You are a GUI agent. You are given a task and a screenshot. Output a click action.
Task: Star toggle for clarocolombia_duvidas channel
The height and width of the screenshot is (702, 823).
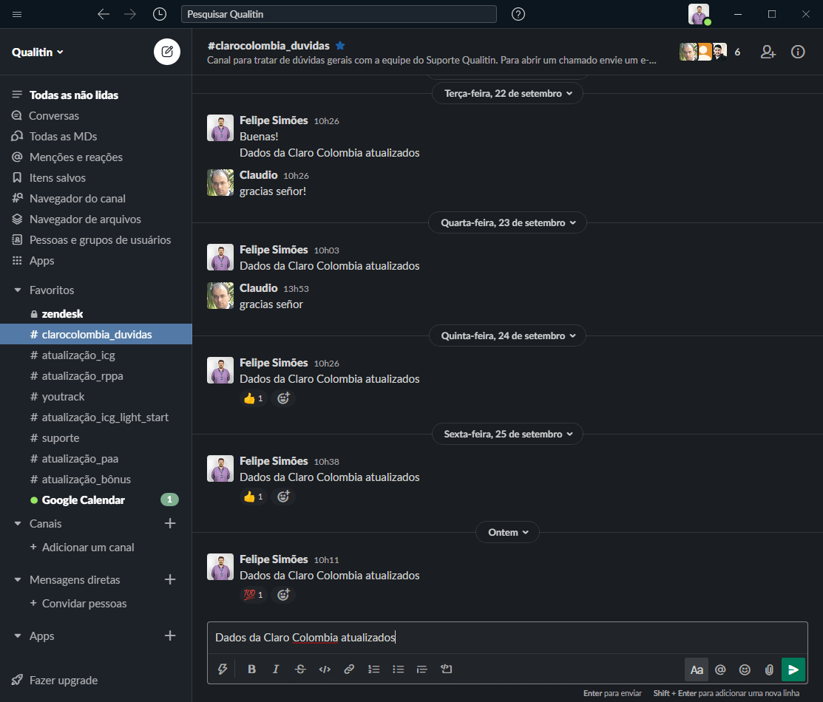340,46
